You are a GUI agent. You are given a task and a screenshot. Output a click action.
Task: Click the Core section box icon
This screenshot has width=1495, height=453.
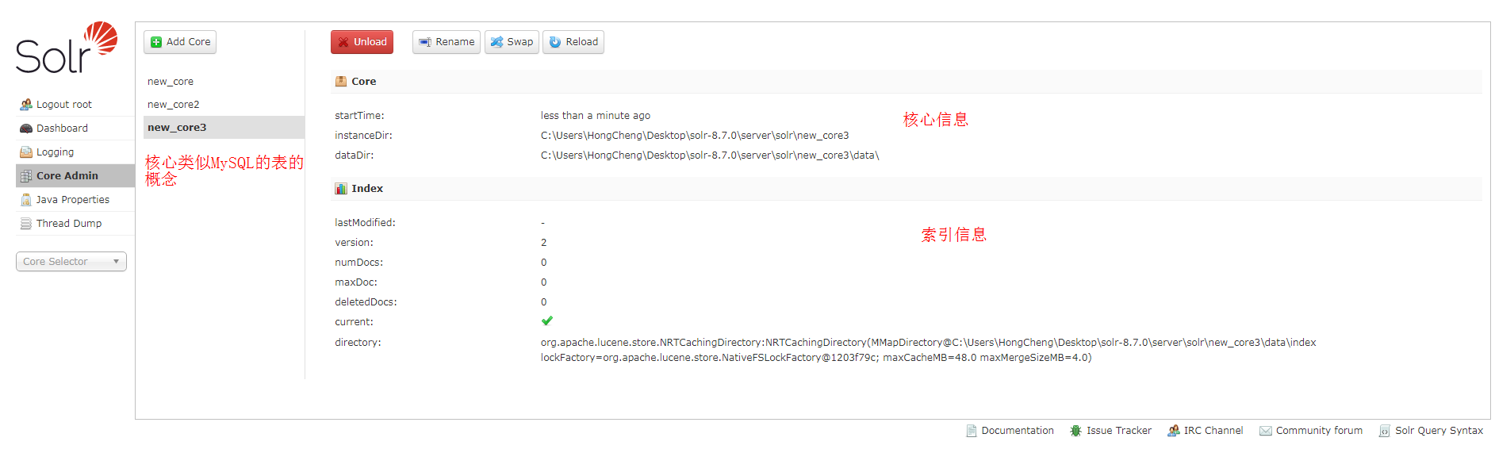coord(341,81)
